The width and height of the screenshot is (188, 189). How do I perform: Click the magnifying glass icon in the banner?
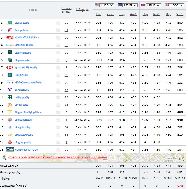(x=5, y=157)
